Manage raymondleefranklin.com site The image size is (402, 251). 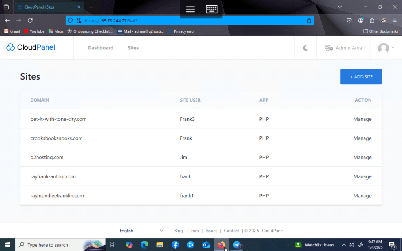point(362,196)
